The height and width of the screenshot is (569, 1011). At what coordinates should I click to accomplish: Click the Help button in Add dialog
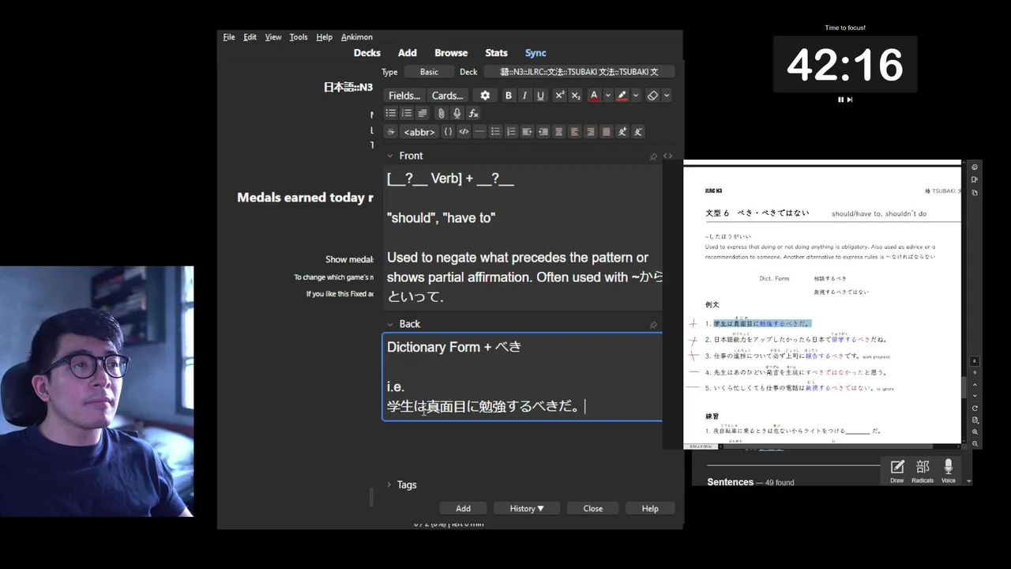[x=650, y=508]
